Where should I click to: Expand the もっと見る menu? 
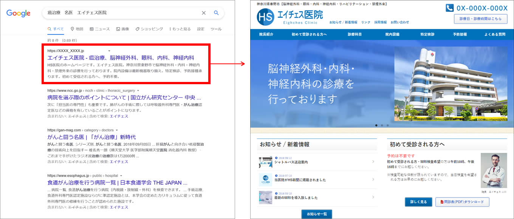click(180, 29)
